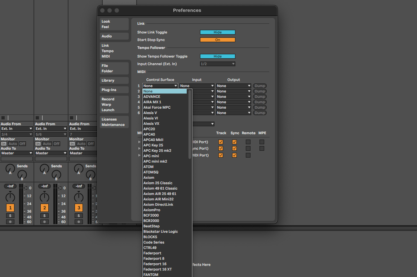Screen dimensions: 417x277
Task: Choose APC40 MkII control surface
Action: tap(165, 140)
